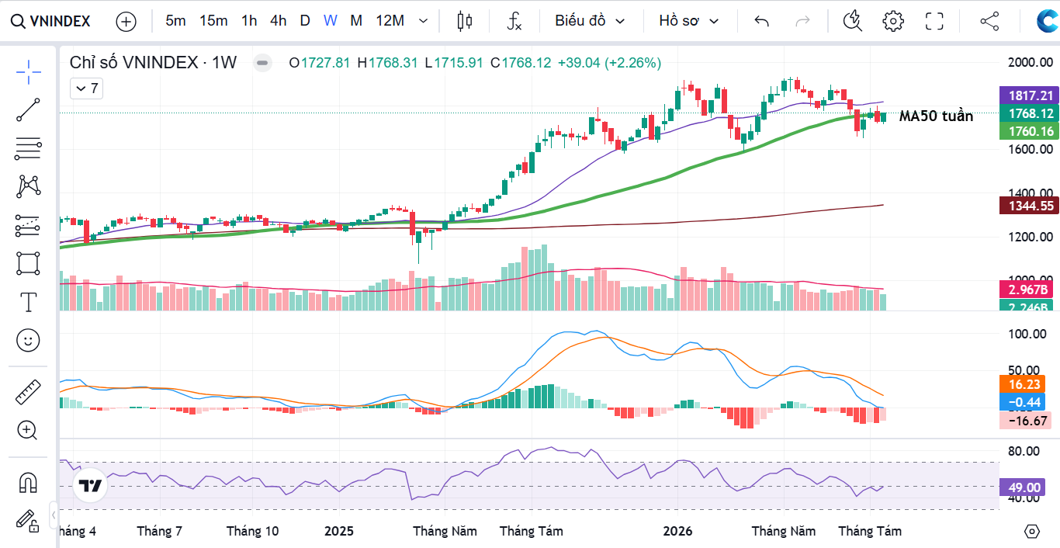Undo the last chart action
Image resolution: width=1060 pixels, height=548 pixels.
[761, 21]
